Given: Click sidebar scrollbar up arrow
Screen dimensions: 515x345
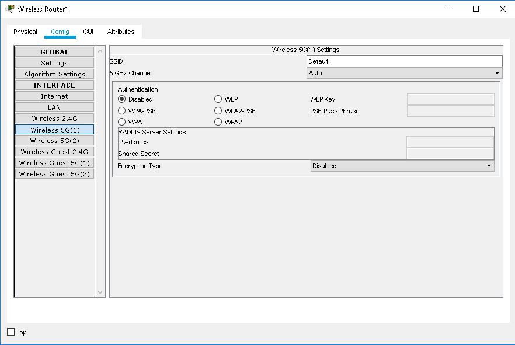Looking at the screenshot, I should (x=100, y=51).
